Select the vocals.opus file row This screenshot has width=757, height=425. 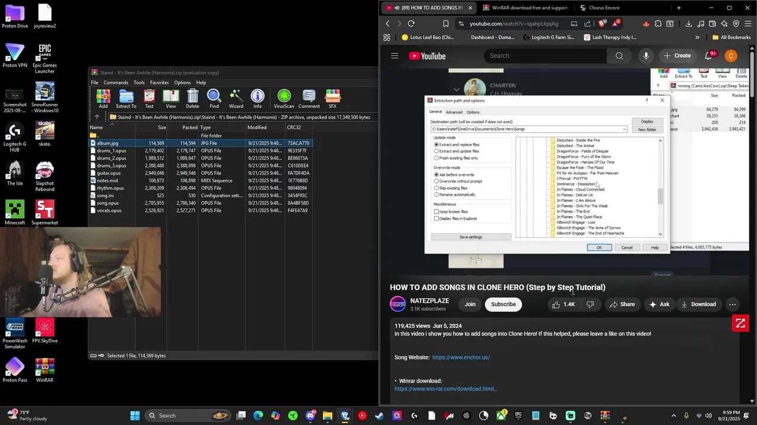point(200,210)
